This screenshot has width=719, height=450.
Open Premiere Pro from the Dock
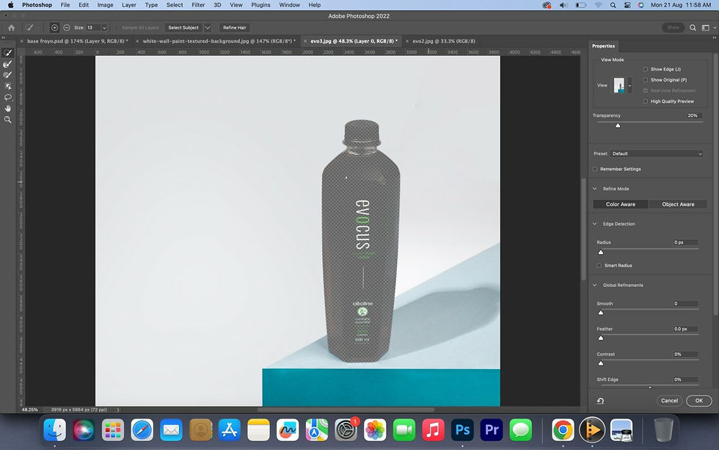coord(492,430)
